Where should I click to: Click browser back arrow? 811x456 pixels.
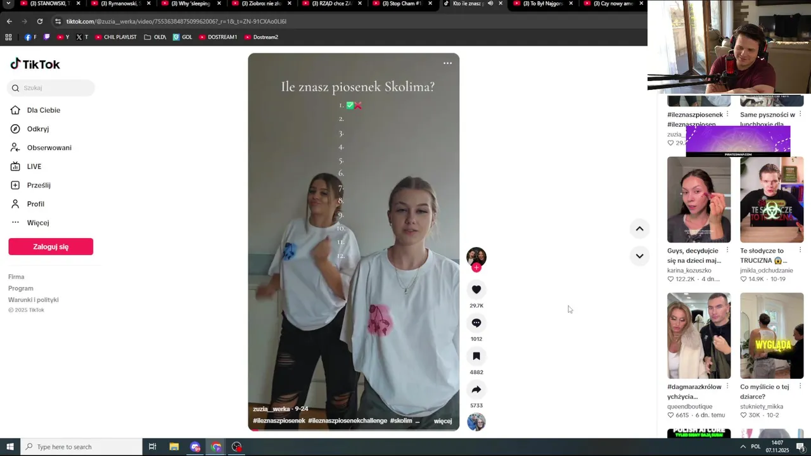point(9,22)
